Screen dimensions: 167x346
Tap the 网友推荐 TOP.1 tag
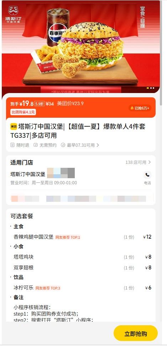click(x=68, y=238)
